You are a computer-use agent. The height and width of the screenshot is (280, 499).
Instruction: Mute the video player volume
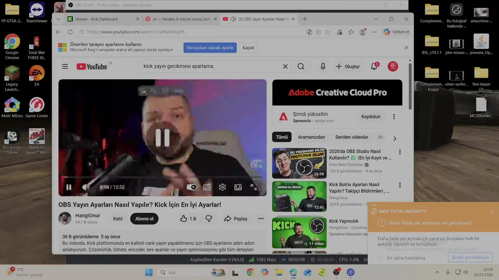[x=85, y=187]
